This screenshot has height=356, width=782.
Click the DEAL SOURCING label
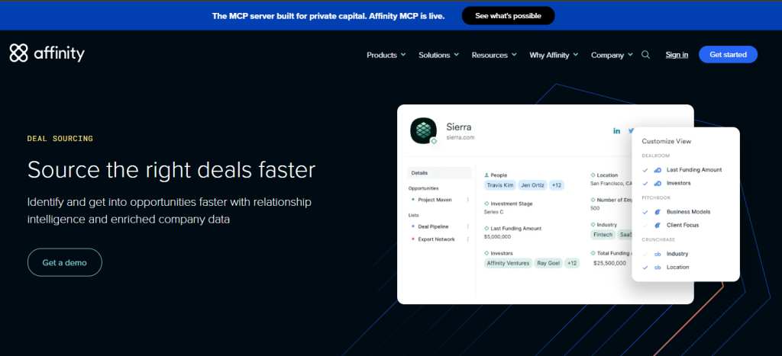pyautogui.click(x=60, y=139)
